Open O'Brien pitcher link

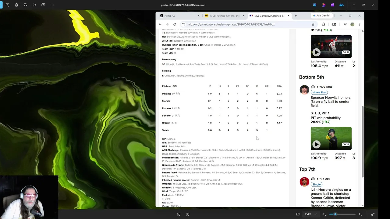[x=166, y=123]
